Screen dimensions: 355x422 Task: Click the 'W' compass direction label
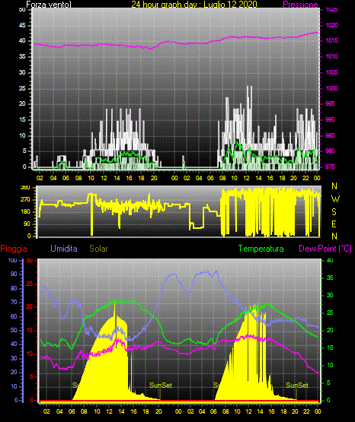pos(335,199)
